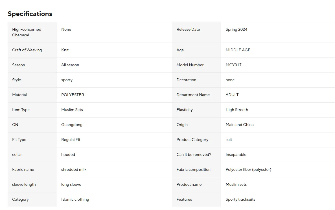The height and width of the screenshot is (210, 335).
Task: Click the Guangdong value
Action: coord(72,125)
